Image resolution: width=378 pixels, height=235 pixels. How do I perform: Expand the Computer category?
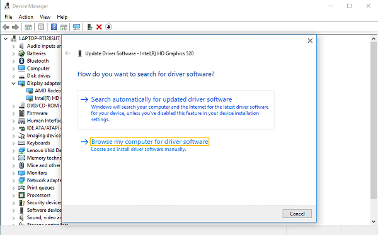click(x=13, y=68)
